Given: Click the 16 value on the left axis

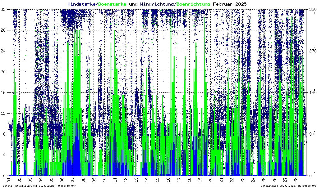Looking at the screenshot, I should tap(4, 92).
